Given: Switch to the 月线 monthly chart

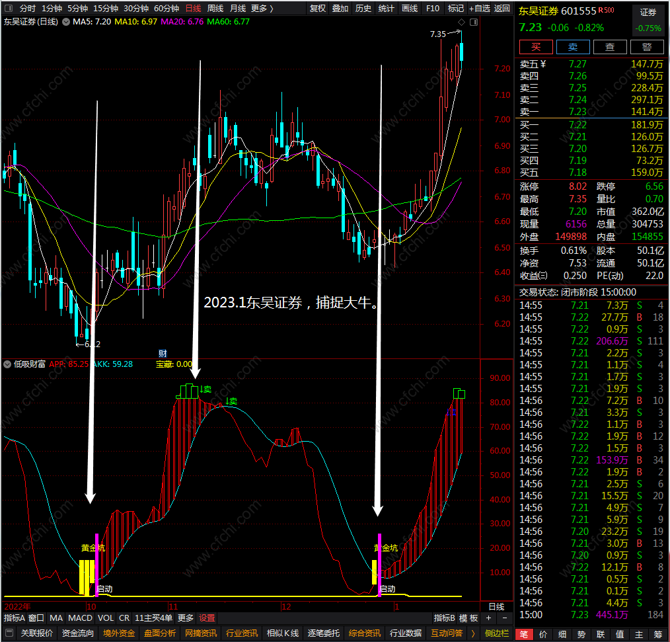Looking at the screenshot, I should (x=238, y=8).
